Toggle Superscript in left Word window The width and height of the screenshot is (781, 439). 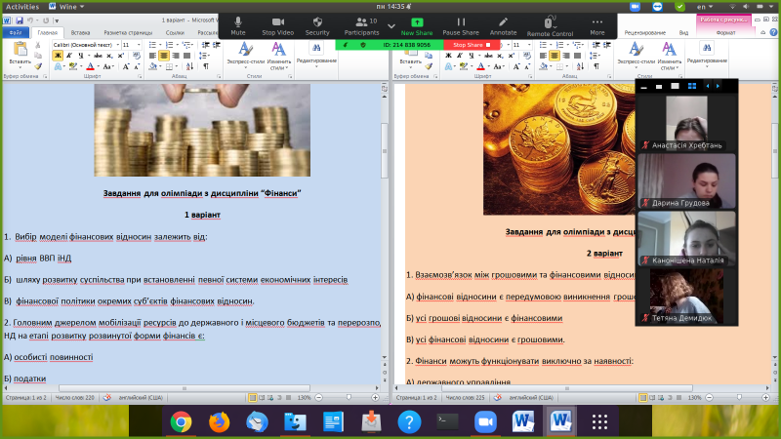click(x=120, y=56)
